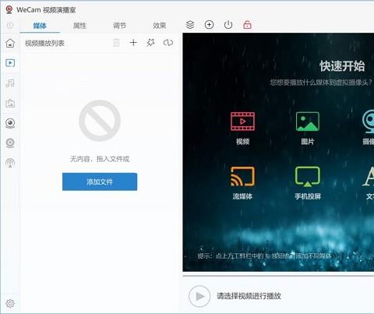The height and width of the screenshot is (314, 374).
Task: Switch to the 效果 tab
Action: 159,26
